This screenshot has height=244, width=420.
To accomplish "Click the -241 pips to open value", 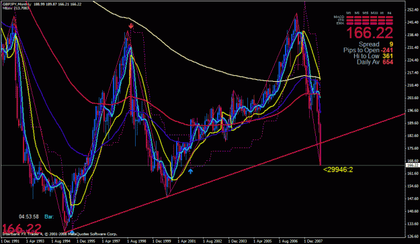I will pos(386,50).
